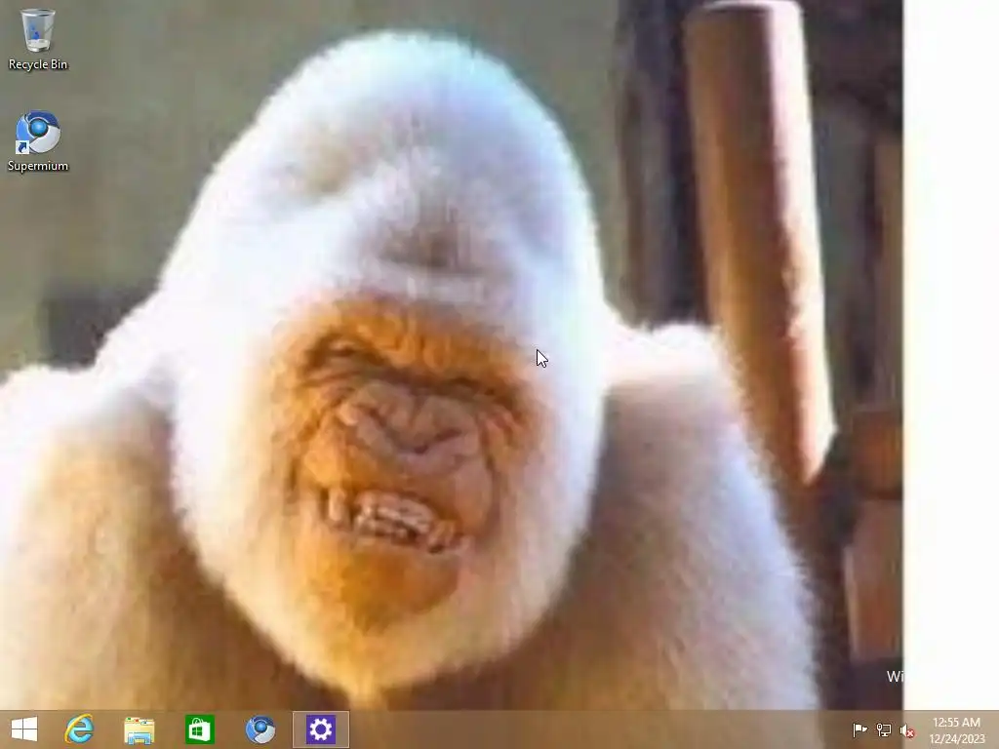Open Action Center flag in the tray
Viewport: 999px width, 749px height.
pos(859,729)
